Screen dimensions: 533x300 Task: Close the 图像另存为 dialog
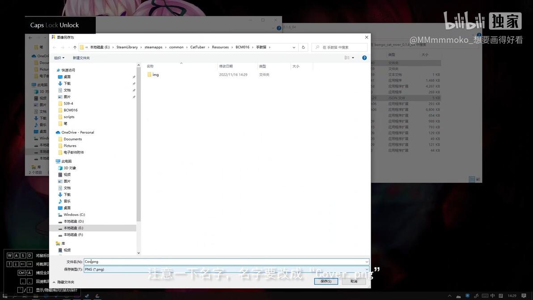point(367,38)
